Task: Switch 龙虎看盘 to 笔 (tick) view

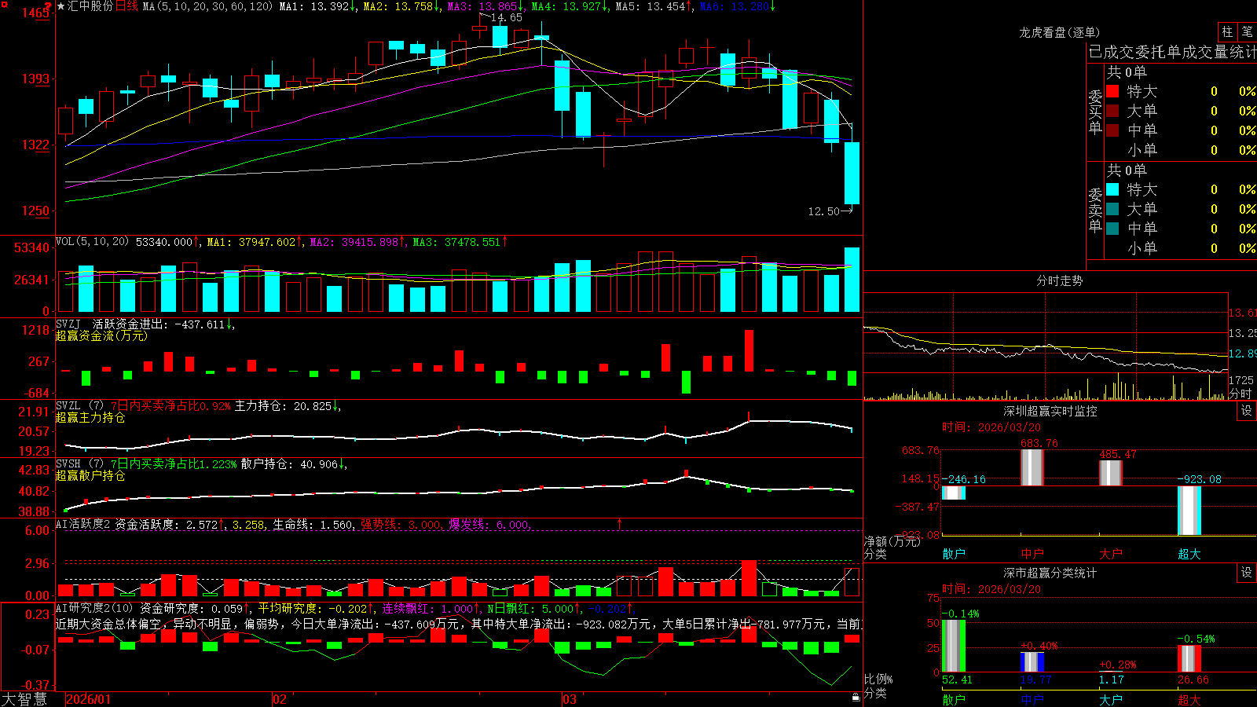Action: coord(1247,31)
